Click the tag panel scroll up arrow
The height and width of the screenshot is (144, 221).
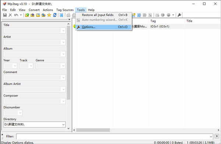[69, 24]
